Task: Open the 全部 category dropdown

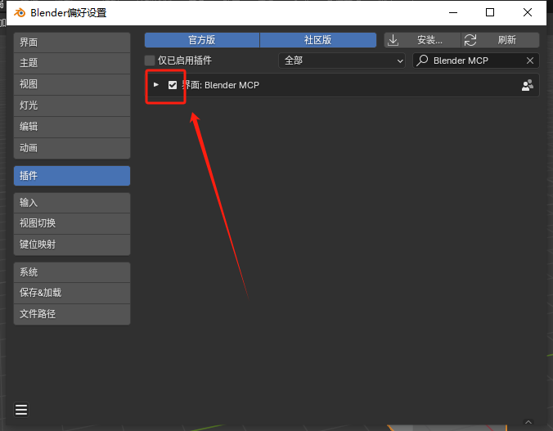Action: point(341,61)
